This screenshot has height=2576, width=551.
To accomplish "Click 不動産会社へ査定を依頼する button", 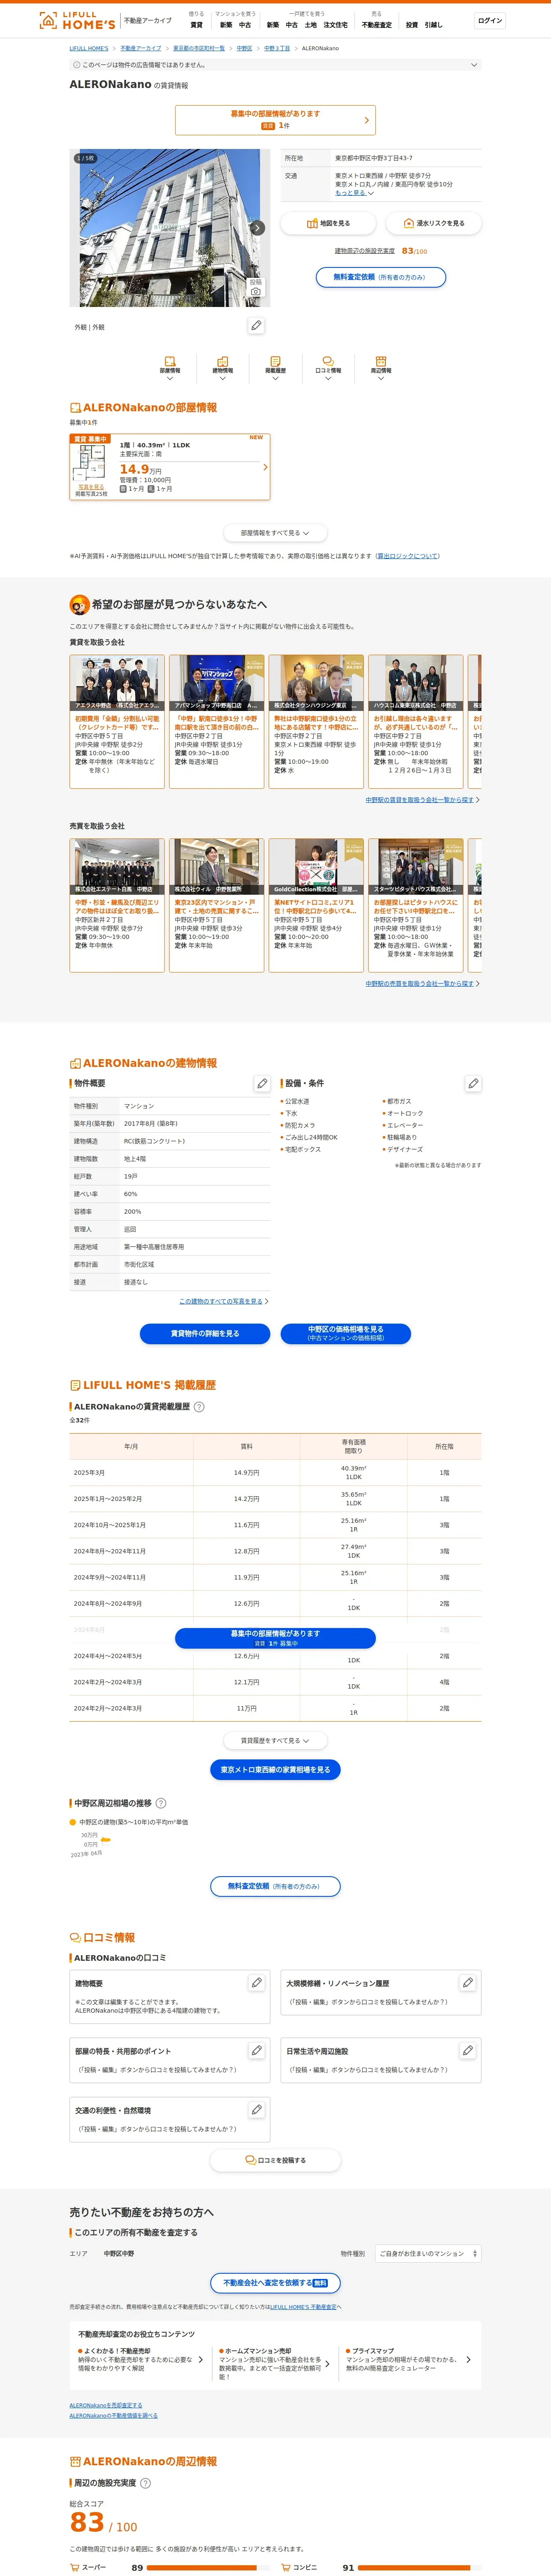I will click(275, 2283).
